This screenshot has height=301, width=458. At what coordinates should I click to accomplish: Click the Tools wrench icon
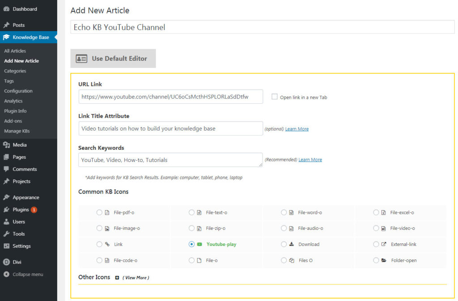pyautogui.click(x=6, y=234)
